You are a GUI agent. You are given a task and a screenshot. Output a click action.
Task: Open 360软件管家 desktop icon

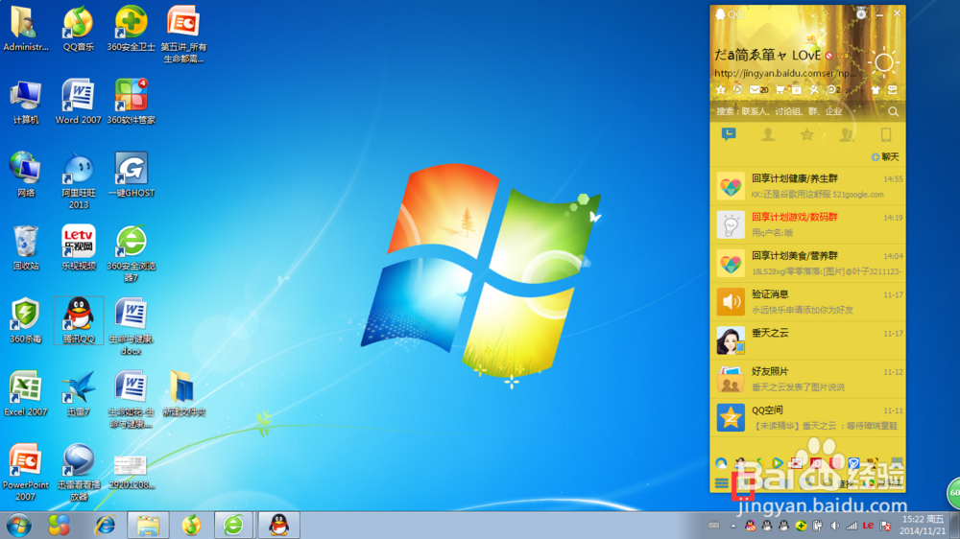click(x=131, y=102)
